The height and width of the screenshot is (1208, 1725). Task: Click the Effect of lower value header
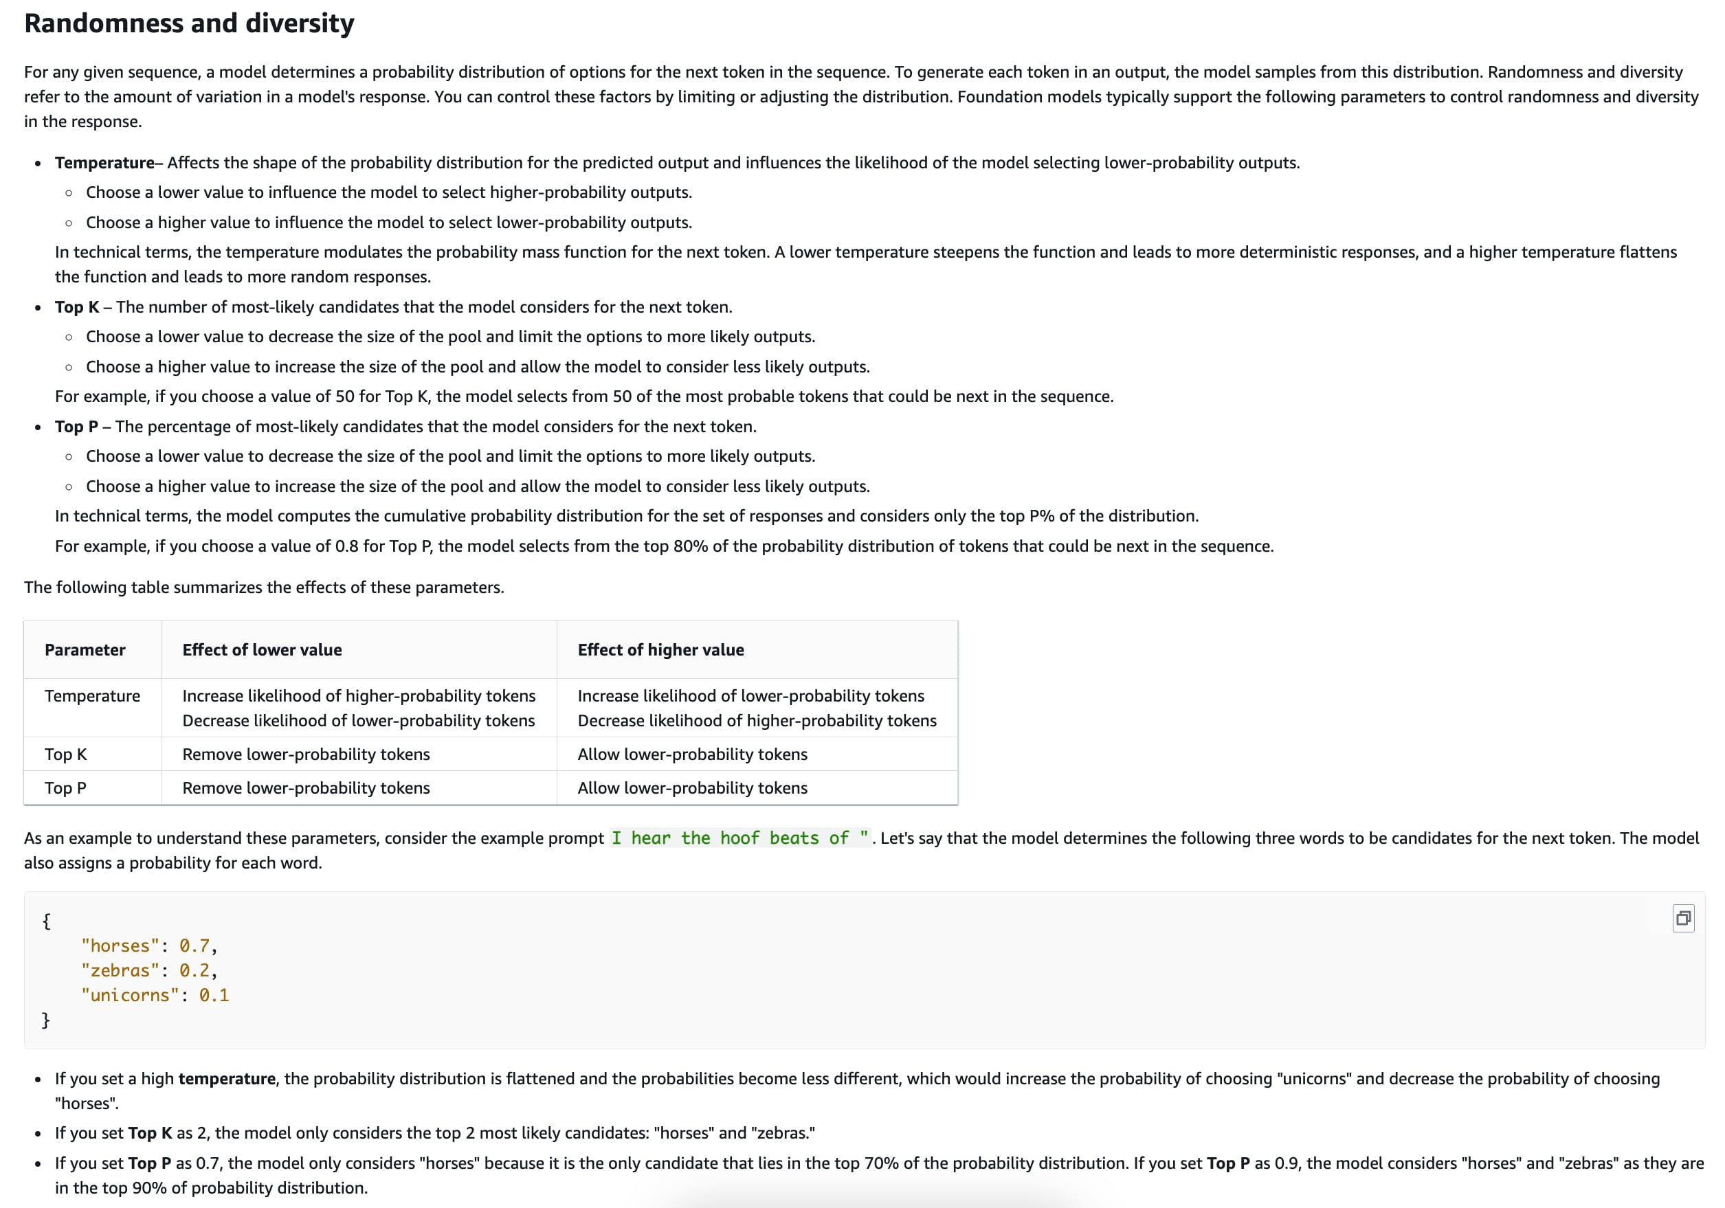261,650
